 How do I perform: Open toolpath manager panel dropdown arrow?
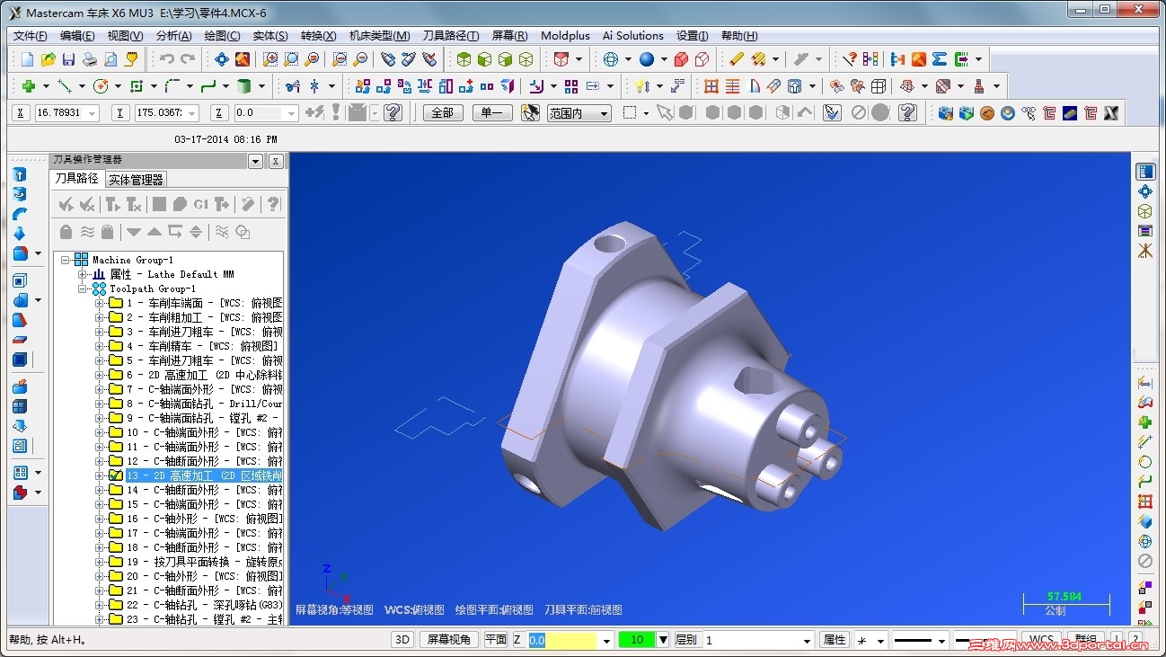[x=255, y=161]
